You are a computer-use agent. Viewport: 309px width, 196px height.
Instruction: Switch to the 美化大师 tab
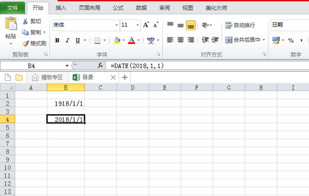point(216,8)
